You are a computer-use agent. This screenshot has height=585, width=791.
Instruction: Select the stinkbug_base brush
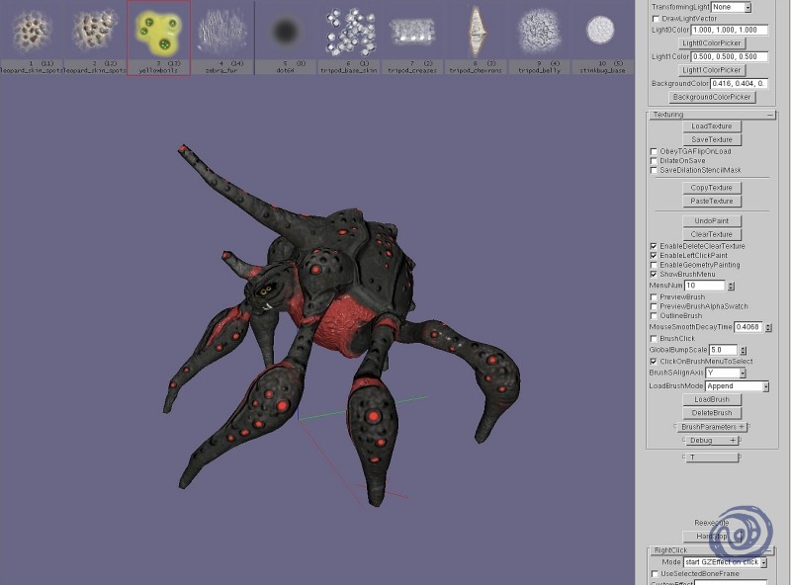point(602,38)
